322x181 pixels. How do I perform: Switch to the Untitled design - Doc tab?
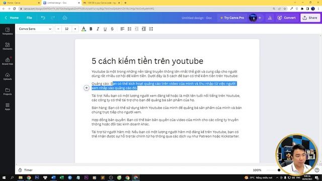(x=61, y=3)
